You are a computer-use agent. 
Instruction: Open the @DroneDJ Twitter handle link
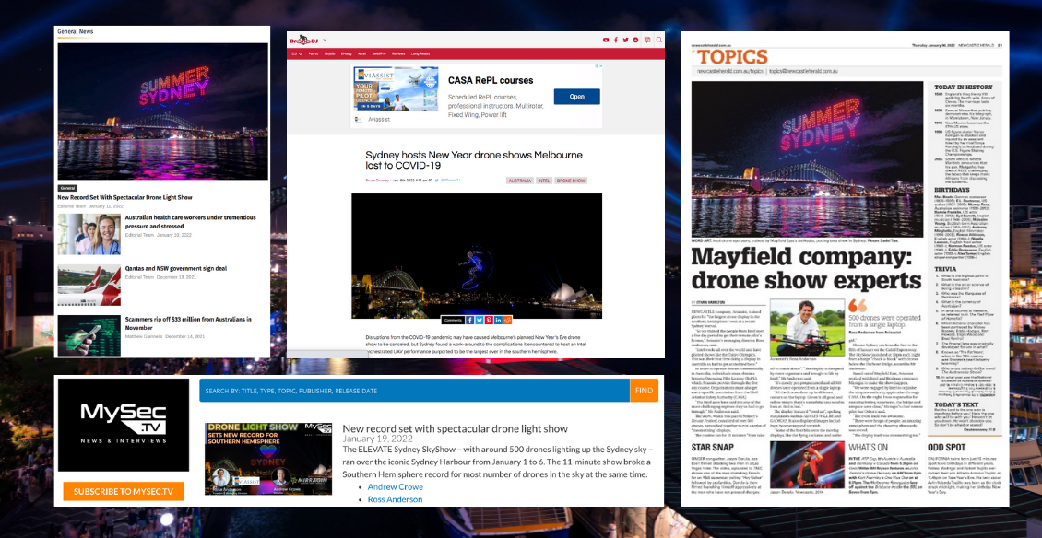pyautogui.click(x=452, y=180)
